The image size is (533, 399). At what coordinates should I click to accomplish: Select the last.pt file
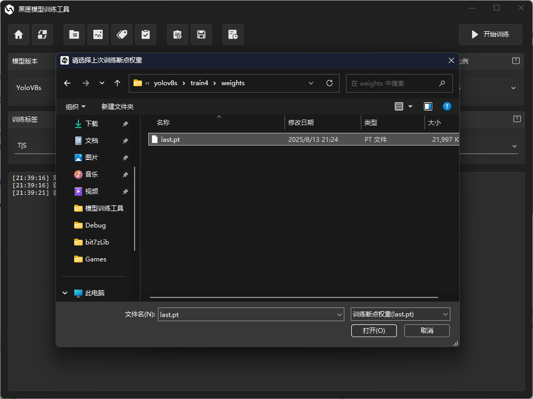170,140
